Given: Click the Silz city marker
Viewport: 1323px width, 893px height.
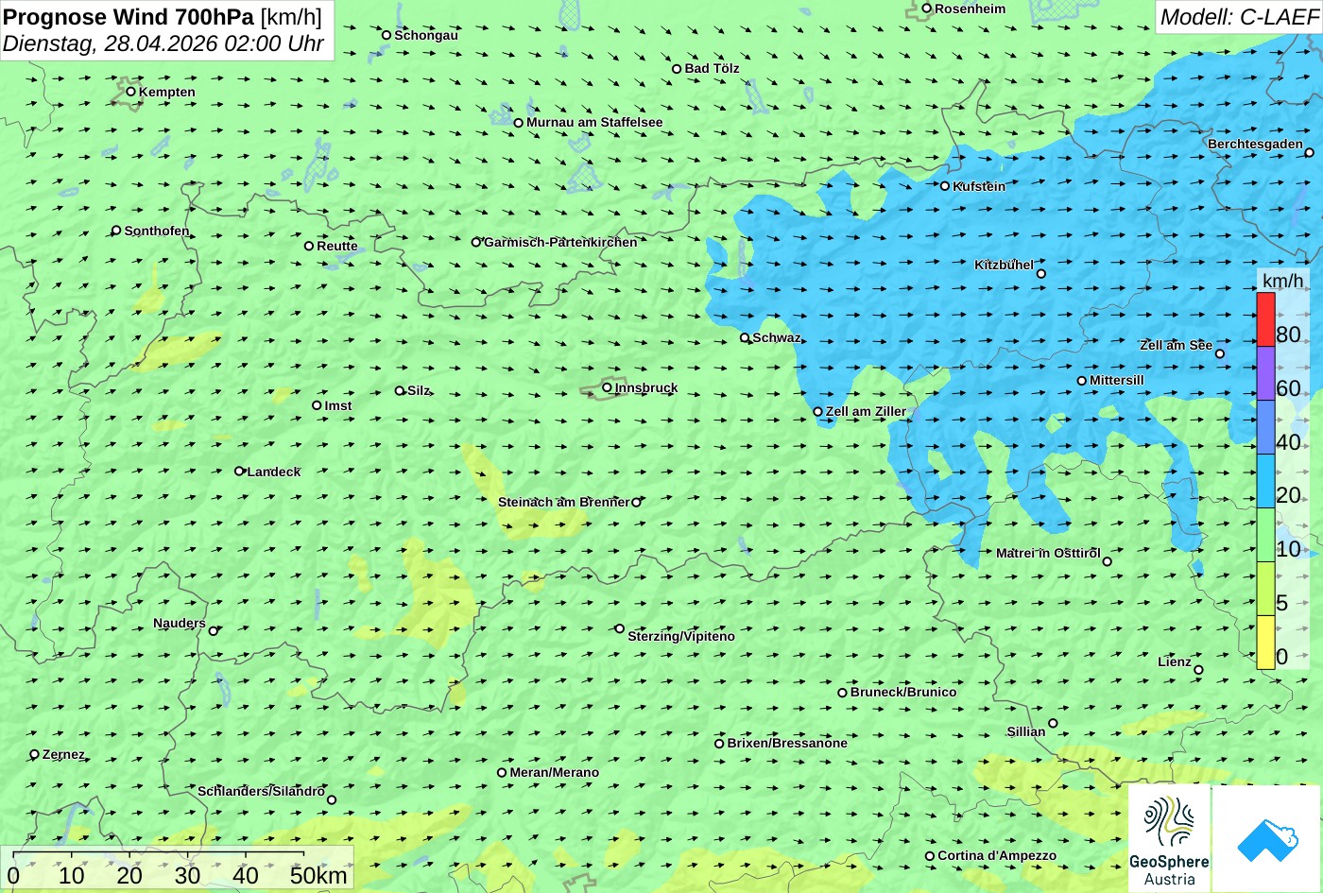Looking at the screenshot, I should click(x=400, y=390).
